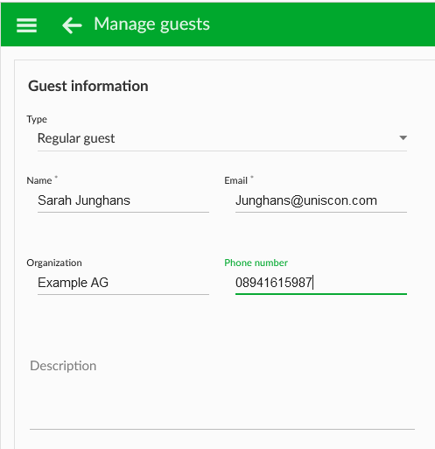Click the Name field label

[39, 180]
